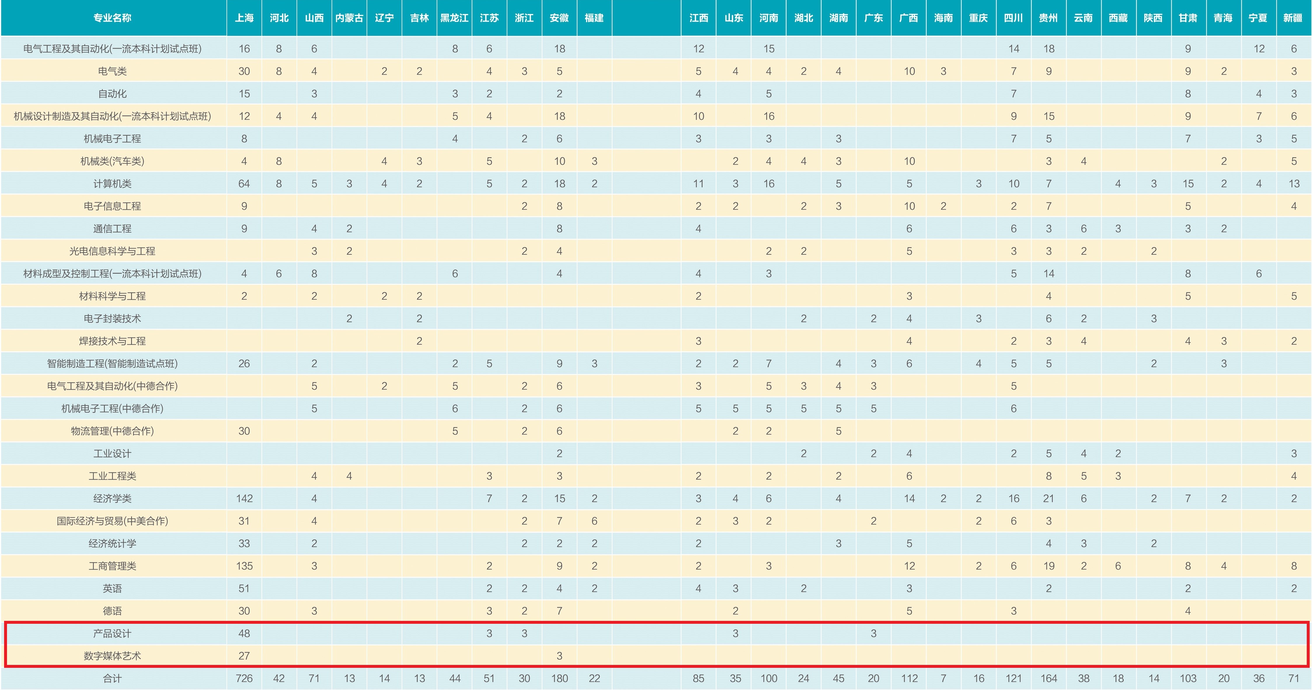1312x690 pixels.
Task: Click the 物流管理(中德合作) row label
Action: pos(112,431)
